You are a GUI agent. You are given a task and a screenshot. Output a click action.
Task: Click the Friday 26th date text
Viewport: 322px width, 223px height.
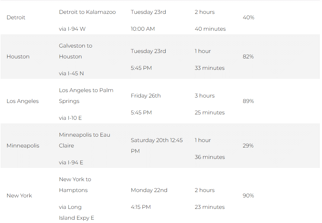point(146,96)
